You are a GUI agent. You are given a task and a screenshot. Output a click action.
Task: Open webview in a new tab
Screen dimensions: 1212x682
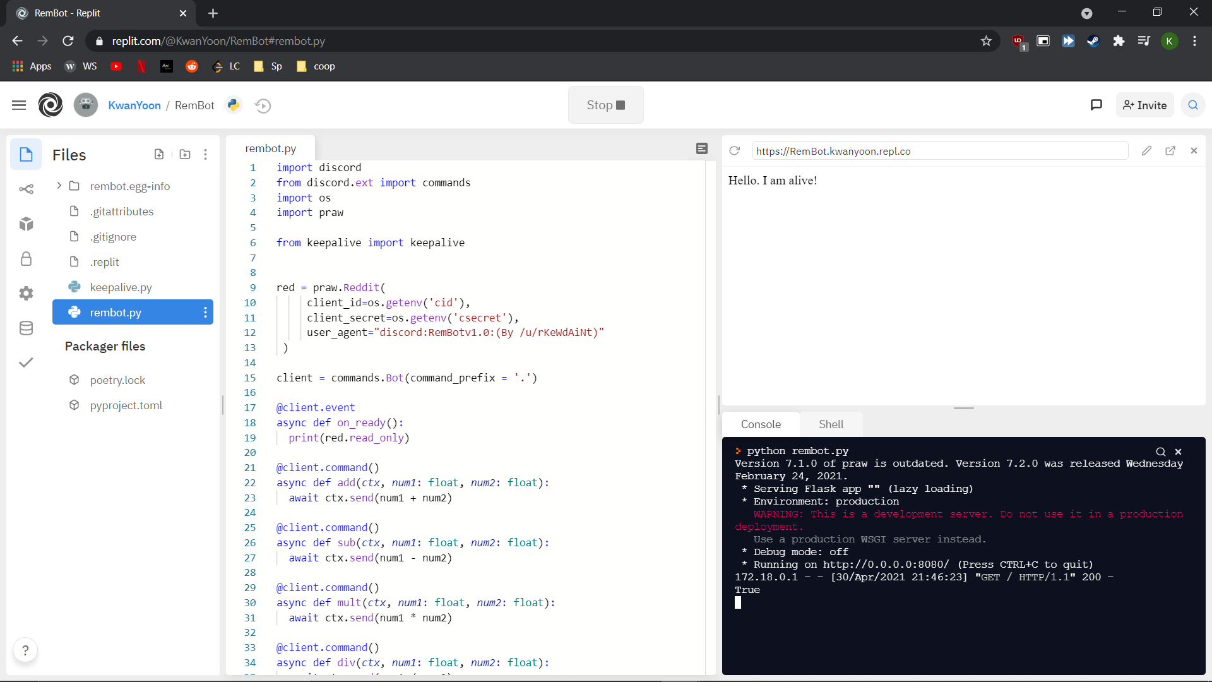point(1171,151)
